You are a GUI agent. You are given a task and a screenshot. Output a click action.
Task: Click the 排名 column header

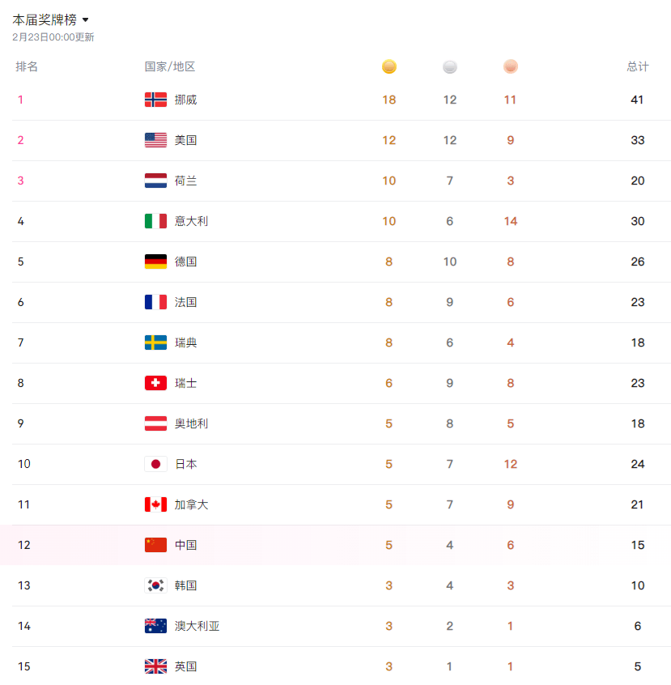(27, 66)
